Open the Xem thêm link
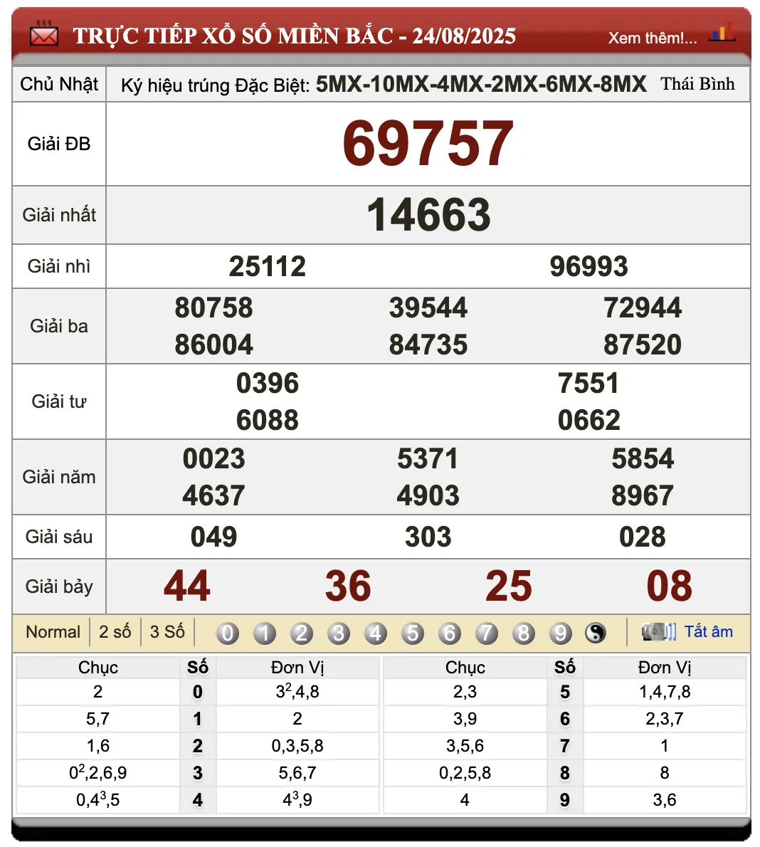The height and width of the screenshot is (847, 760). point(652,38)
